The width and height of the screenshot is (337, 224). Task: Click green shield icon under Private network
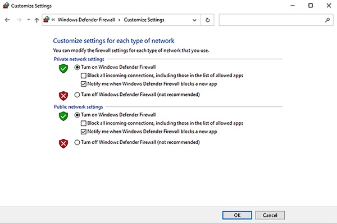point(63,68)
